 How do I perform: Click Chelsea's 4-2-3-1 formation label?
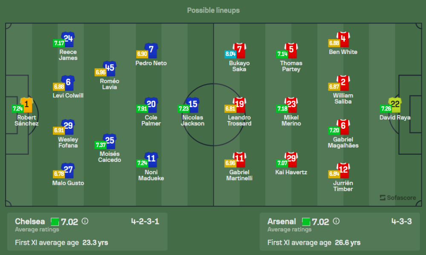click(x=145, y=221)
